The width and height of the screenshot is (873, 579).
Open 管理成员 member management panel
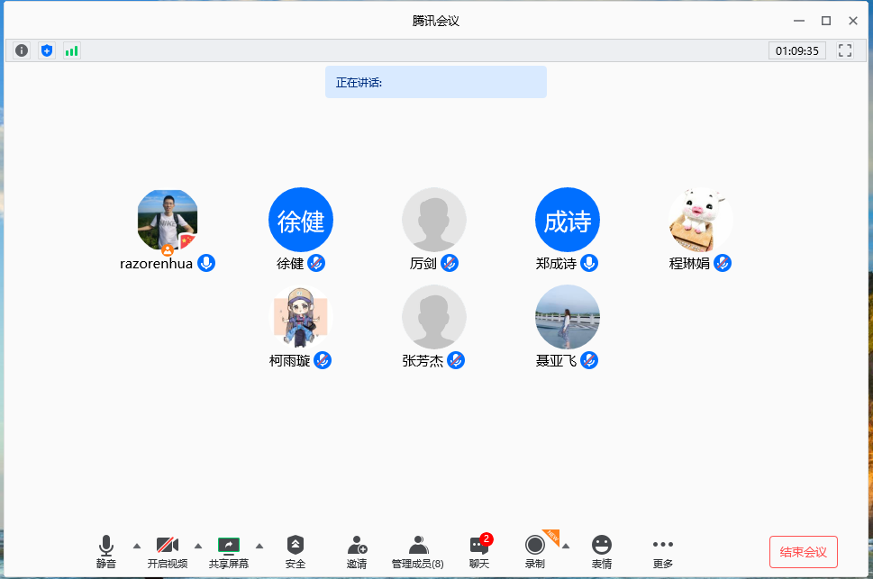click(417, 550)
